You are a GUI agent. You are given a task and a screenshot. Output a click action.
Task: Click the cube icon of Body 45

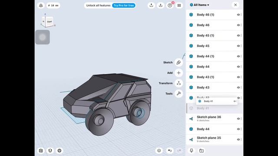(x=191, y=46)
